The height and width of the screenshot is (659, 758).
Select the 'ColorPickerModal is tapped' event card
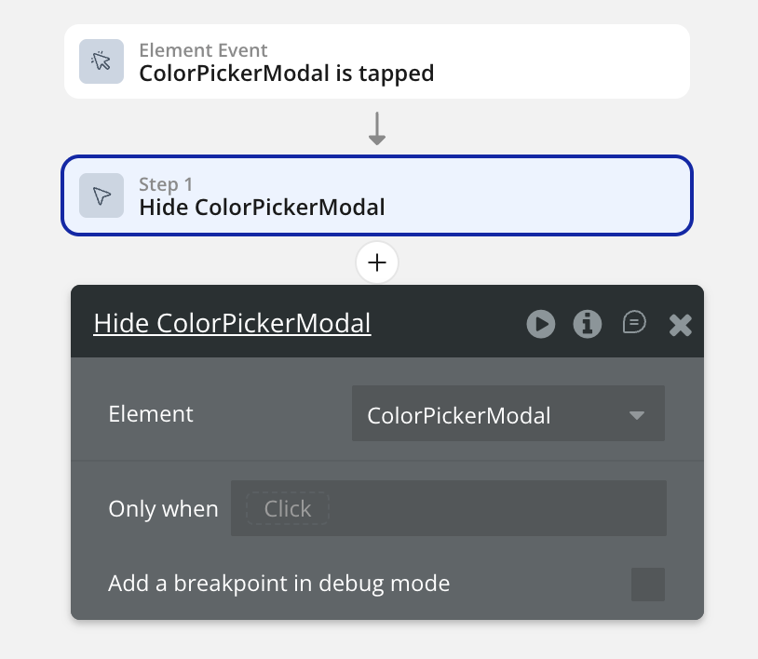[x=377, y=61]
